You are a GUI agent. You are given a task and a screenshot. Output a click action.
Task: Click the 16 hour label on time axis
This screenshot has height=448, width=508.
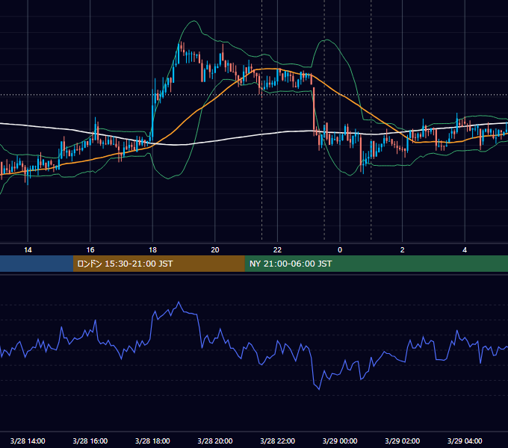(90, 250)
